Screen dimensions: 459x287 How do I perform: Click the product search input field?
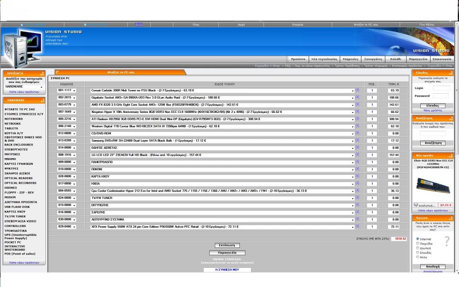pos(433,134)
